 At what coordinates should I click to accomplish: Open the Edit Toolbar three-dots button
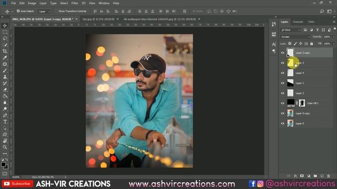click(x=5, y=154)
